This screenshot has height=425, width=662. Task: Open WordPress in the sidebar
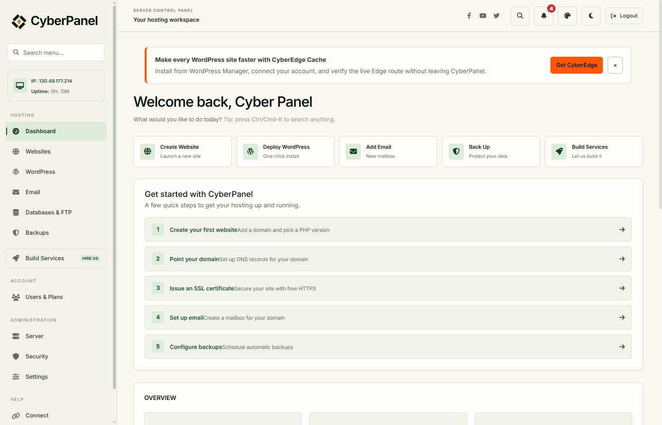point(56,172)
